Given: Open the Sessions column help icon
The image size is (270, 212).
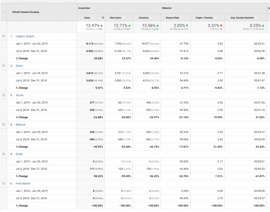Looking at the screenshot, I should pos(151,18).
